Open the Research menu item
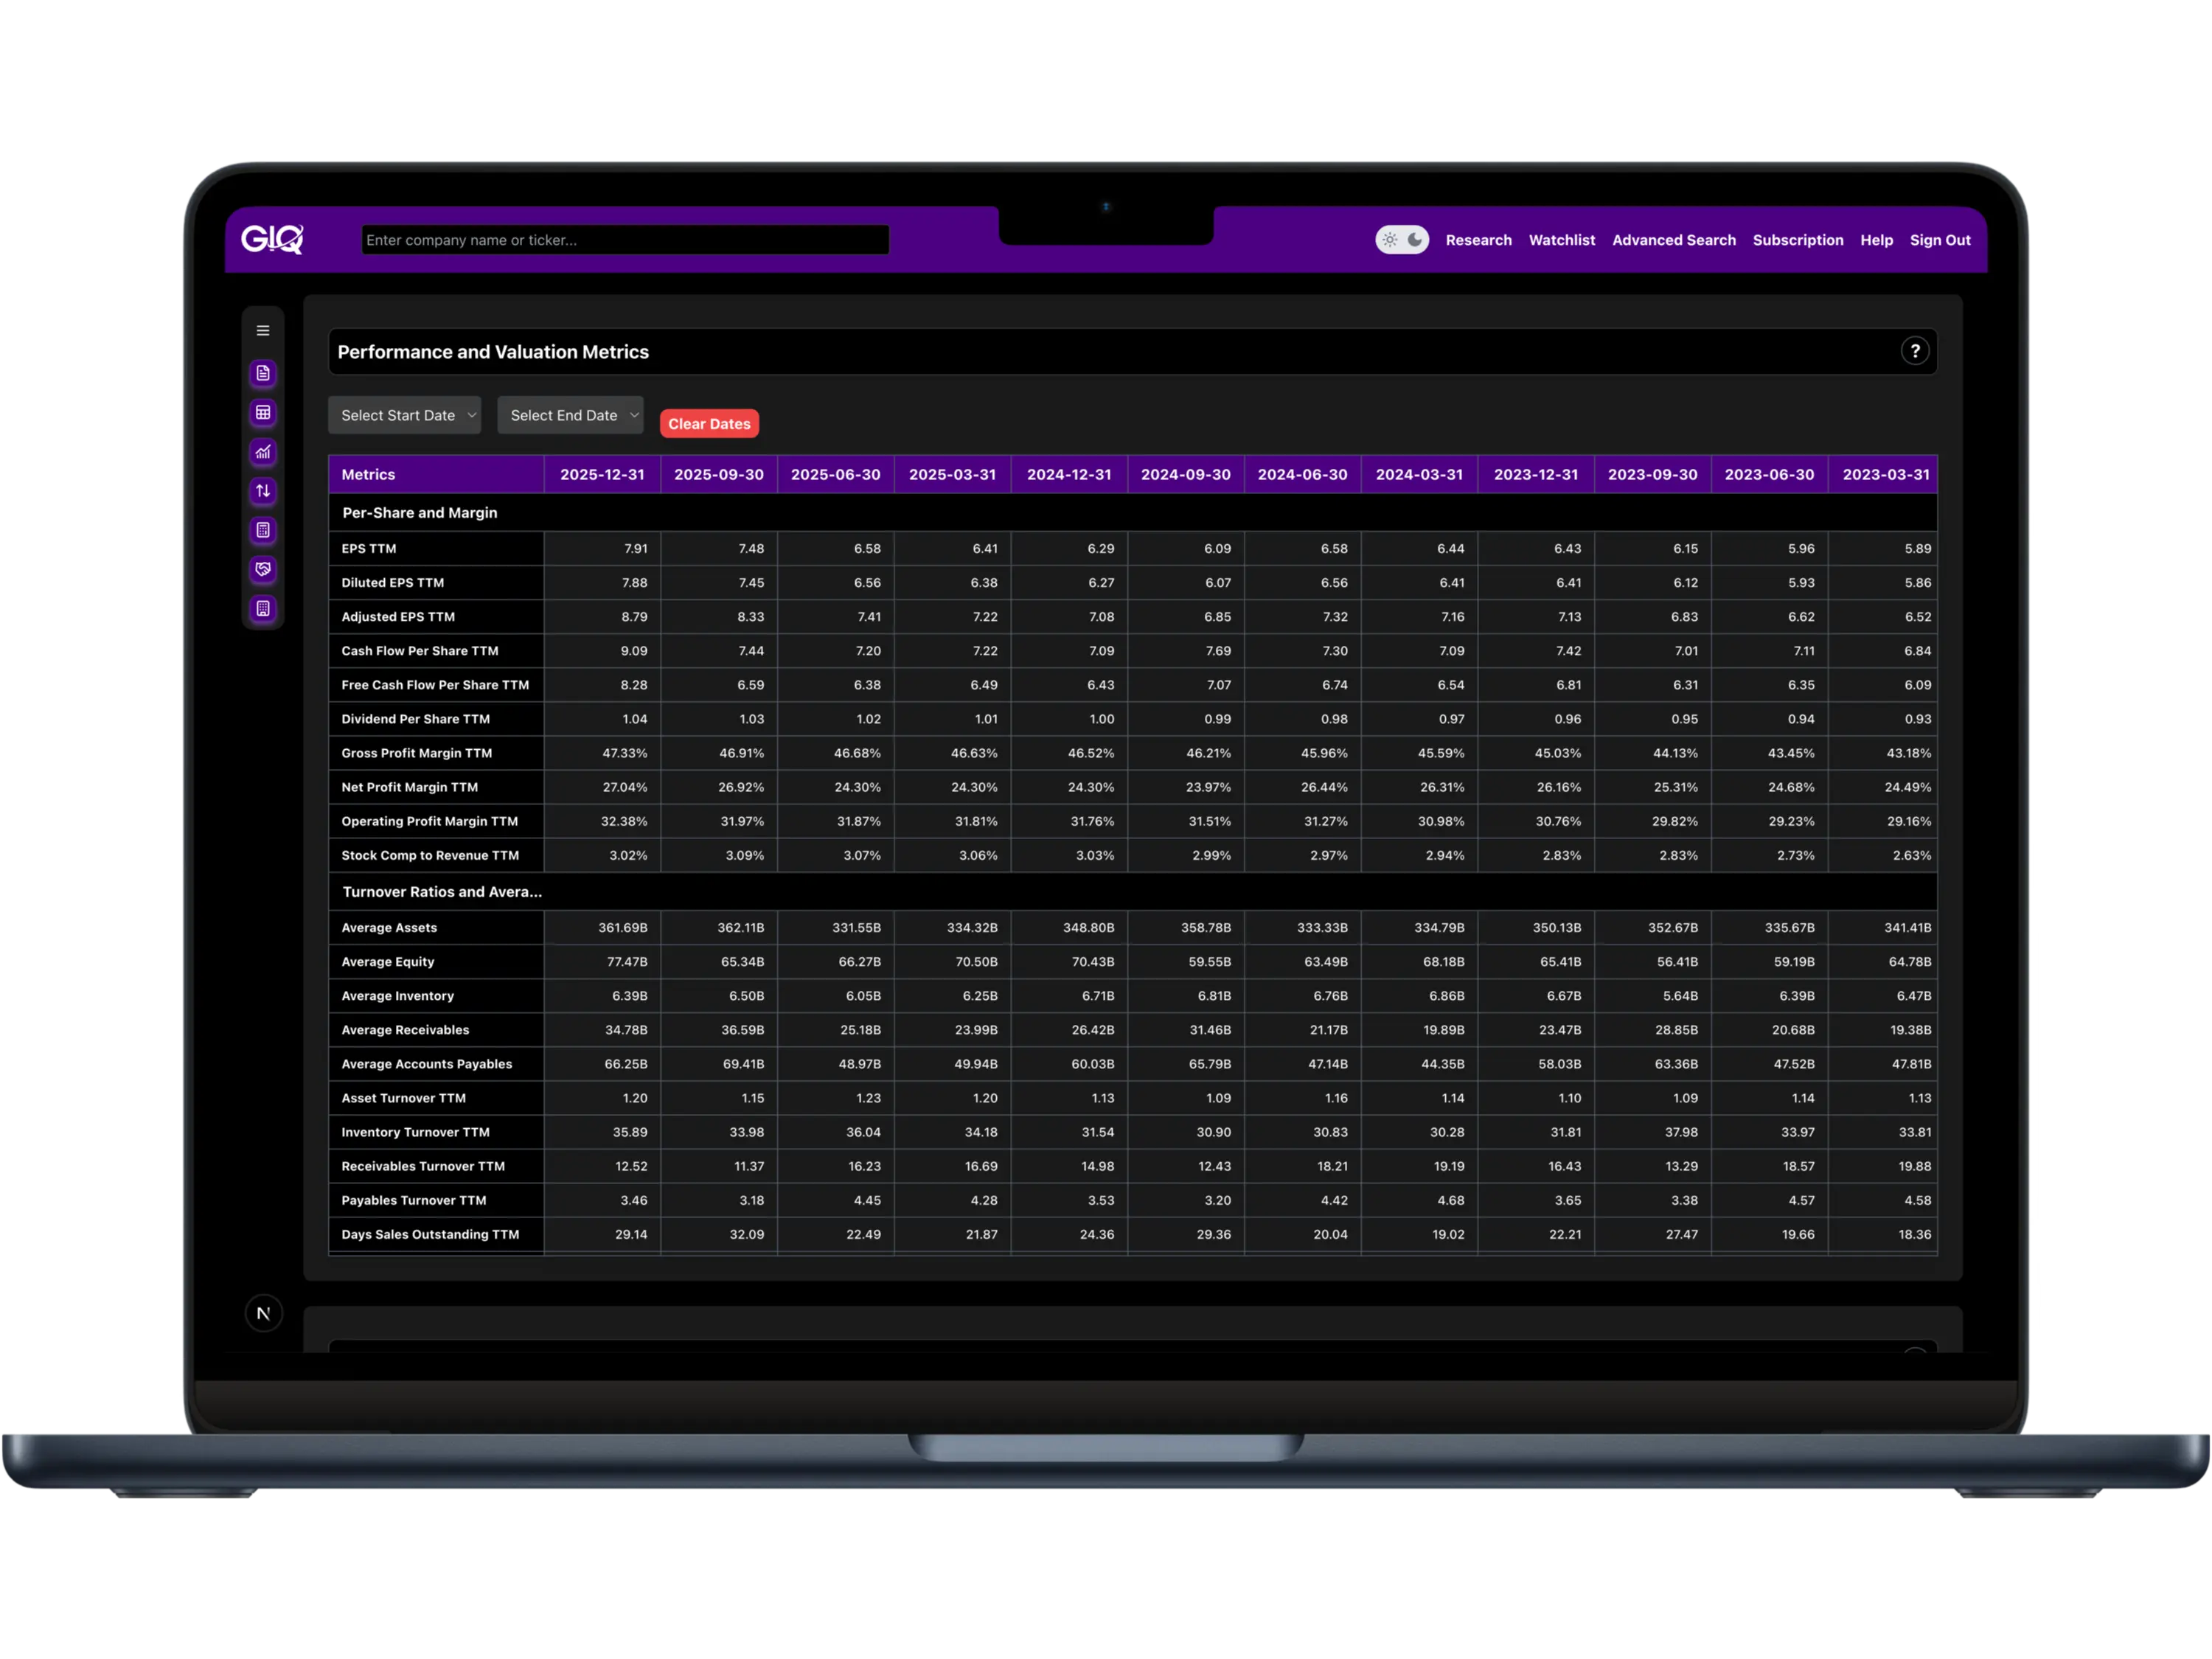 click(x=1478, y=240)
